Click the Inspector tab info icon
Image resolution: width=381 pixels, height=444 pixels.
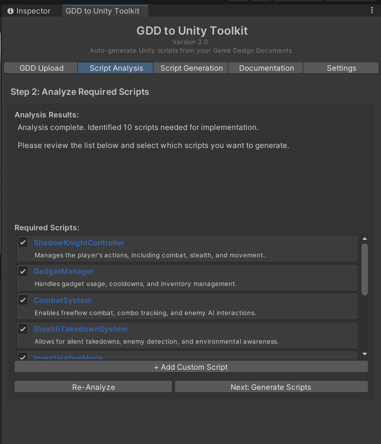click(11, 11)
